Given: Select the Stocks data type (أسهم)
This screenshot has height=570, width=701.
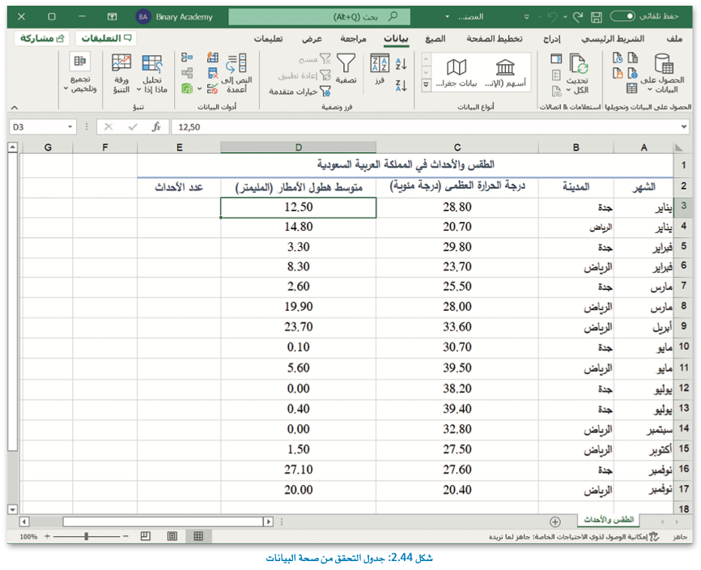Looking at the screenshot, I should coord(505,72).
